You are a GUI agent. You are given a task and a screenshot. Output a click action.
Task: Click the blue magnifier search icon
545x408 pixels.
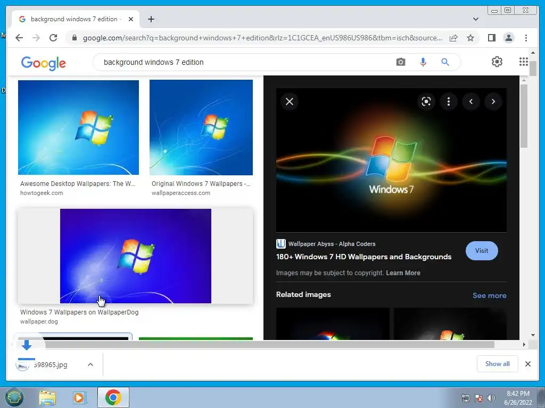click(x=445, y=62)
